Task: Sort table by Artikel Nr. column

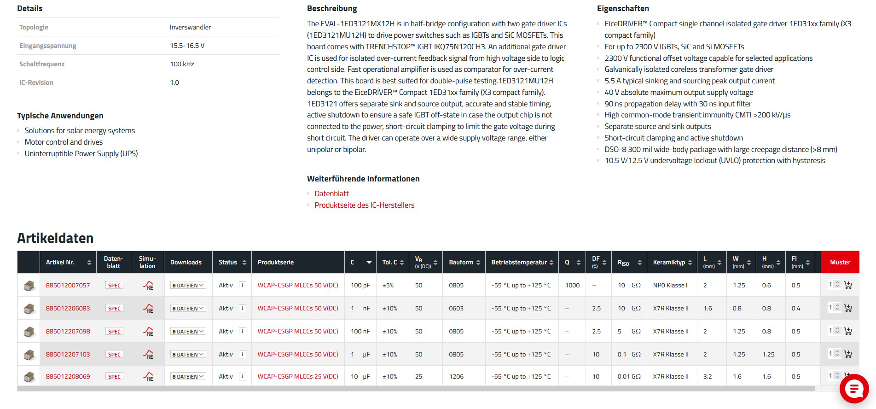Action: click(68, 263)
